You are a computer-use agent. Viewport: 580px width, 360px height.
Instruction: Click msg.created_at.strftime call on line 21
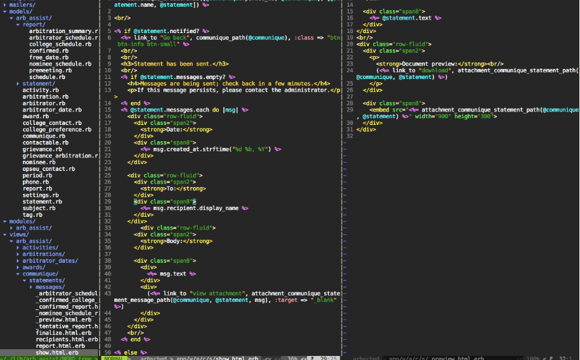pos(212,149)
